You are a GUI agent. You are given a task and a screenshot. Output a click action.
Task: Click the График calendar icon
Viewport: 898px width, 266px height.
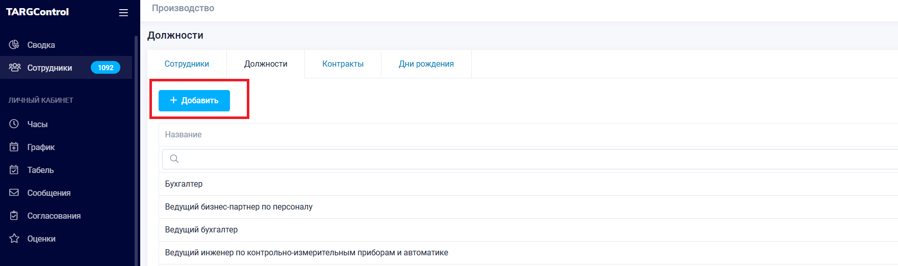(14, 147)
